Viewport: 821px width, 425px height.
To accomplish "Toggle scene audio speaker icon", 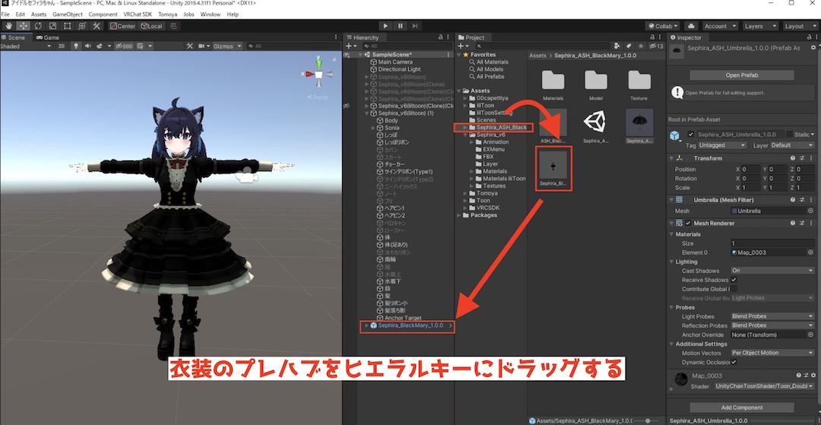I will (x=87, y=46).
